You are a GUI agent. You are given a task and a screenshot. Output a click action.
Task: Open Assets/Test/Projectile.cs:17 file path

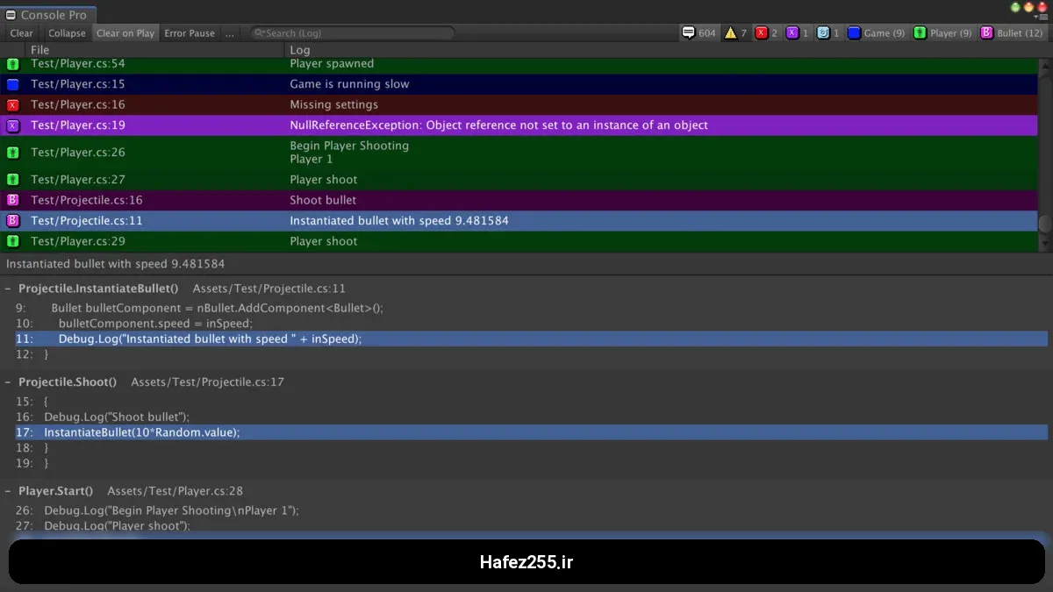point(207,382)
